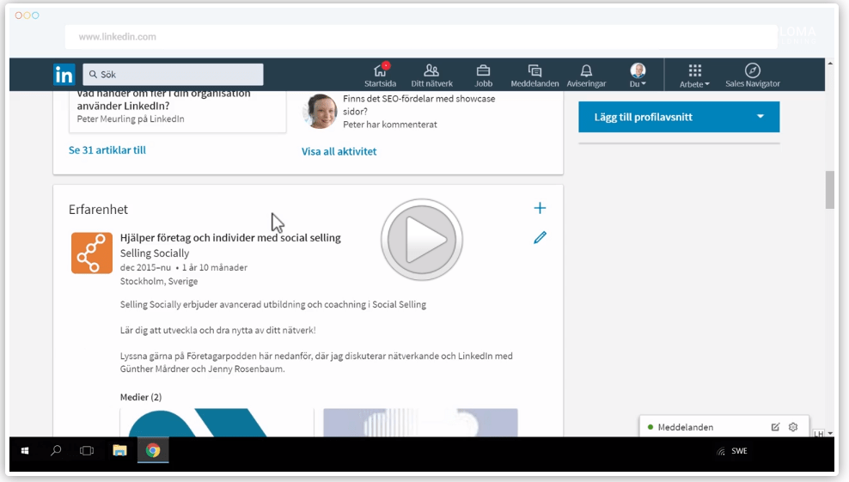849x482 pixels.
Task: Click Chrome icon on taskbar
Action: tap(153, 450)
